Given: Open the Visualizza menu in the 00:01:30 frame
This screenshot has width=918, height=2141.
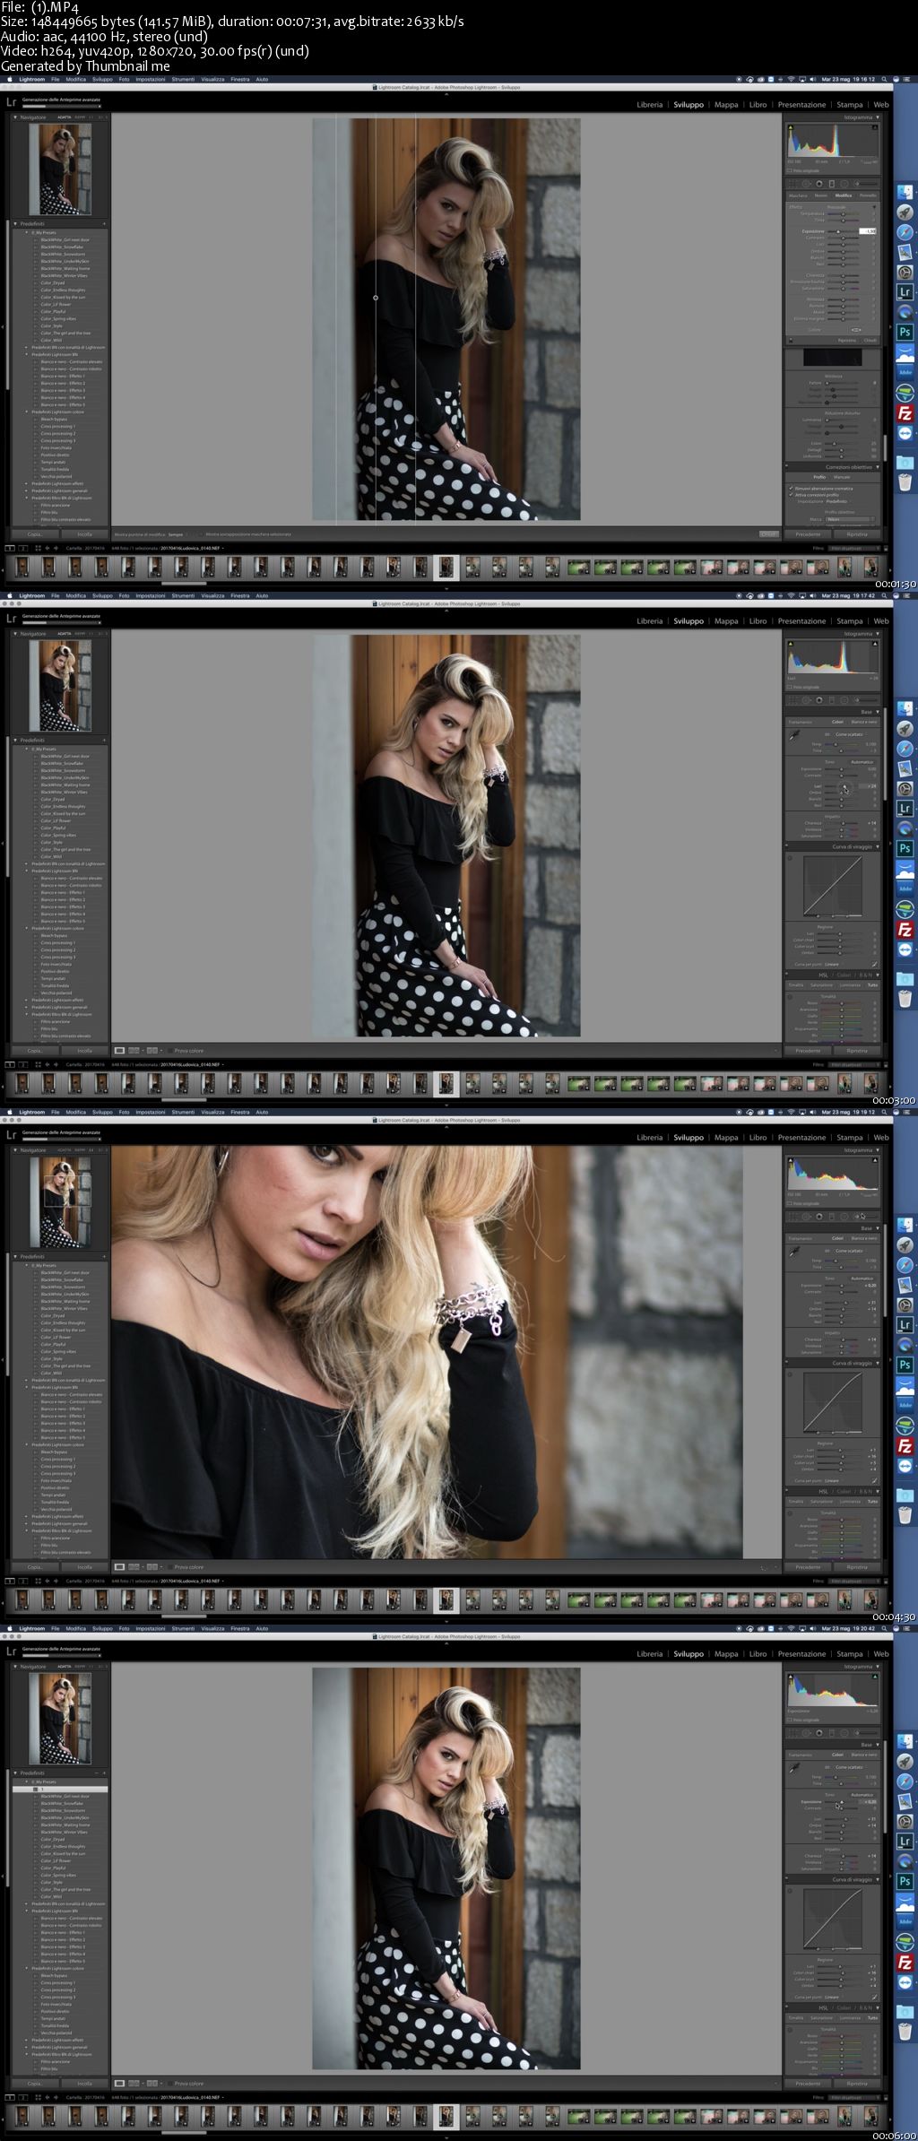Looking at the screenshot, I should [212, 82].
